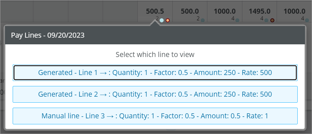This screenshot has width=312, height=134.
Task: Click the orange red-ringed dot under 500.5
Action: click(x=168, y=20)
